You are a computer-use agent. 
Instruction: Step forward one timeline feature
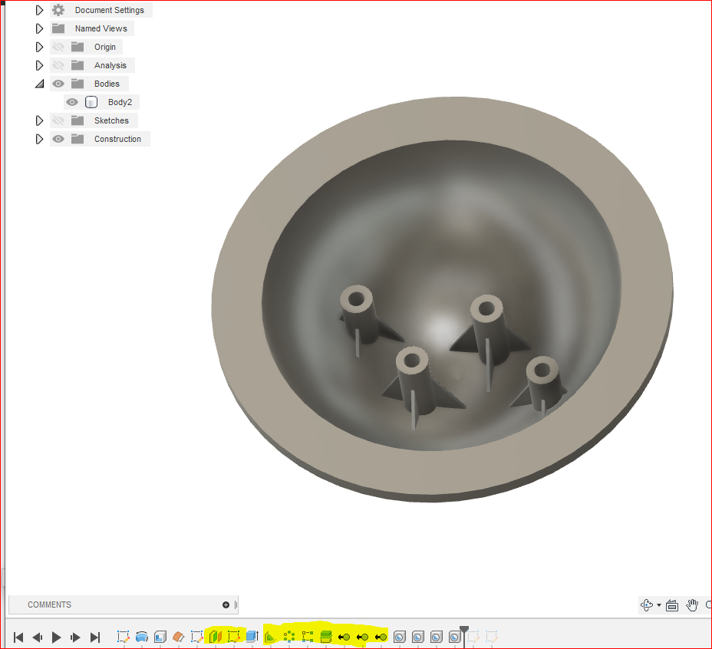[x=75, y=637]
